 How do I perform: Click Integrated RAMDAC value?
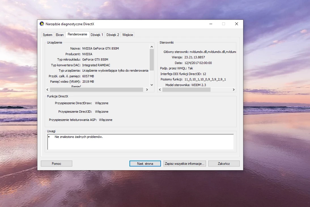[x=96, y=65]
